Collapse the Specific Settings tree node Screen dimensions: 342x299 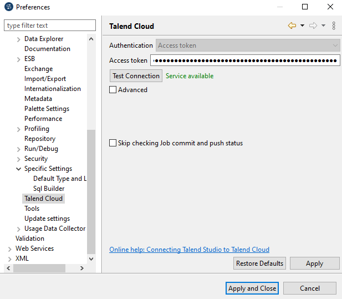[x=19, y=169]
